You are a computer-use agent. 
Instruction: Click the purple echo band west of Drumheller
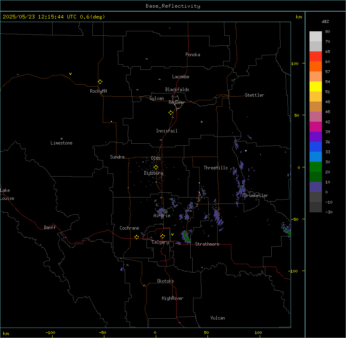coord(241,189)
